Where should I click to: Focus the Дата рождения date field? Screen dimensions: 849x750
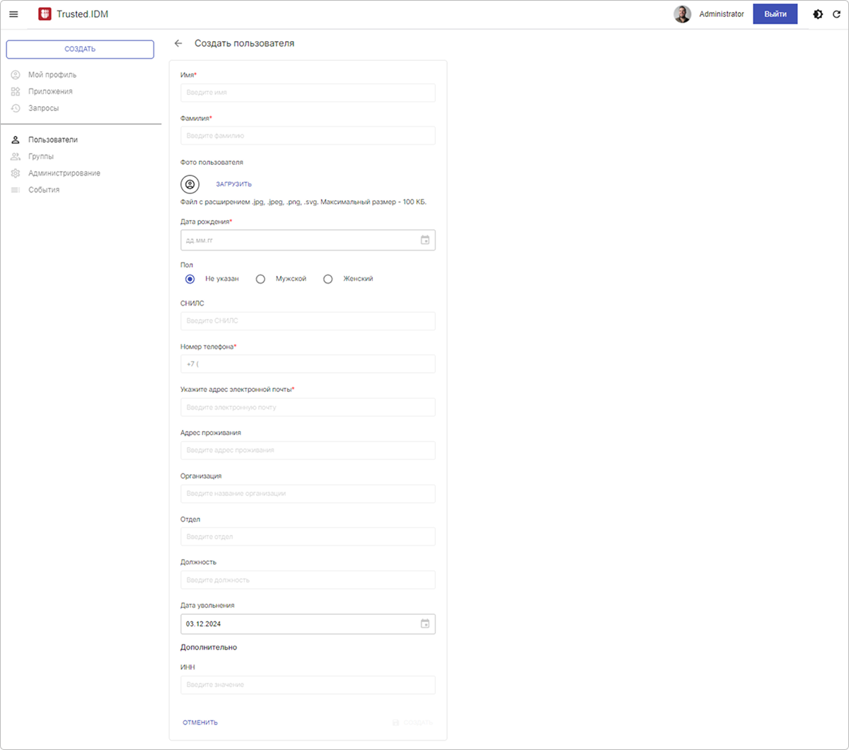(308, 240)
